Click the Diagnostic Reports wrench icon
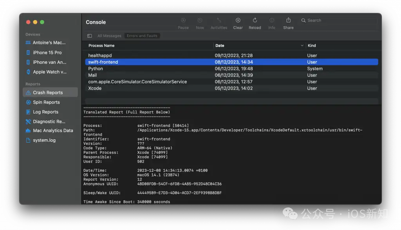The width and height of the screenshot is (401, 230). (28, 121)
